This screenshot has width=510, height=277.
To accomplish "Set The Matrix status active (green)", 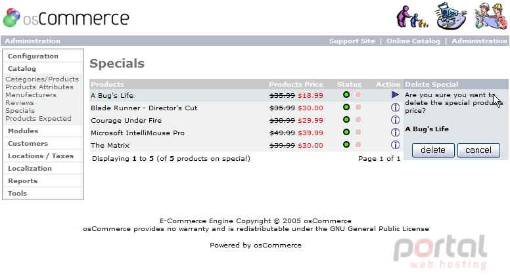I will point(346,144).
